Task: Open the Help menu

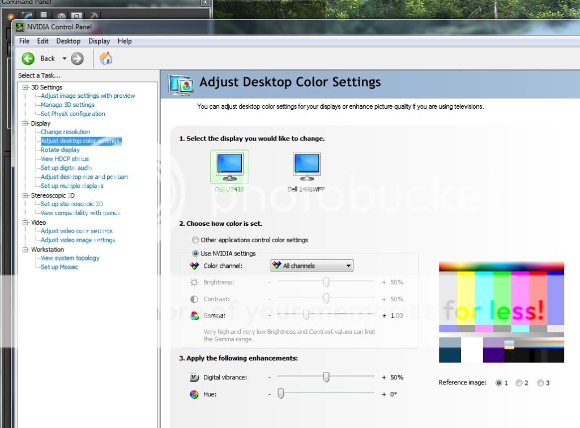Action: (125, 41)
